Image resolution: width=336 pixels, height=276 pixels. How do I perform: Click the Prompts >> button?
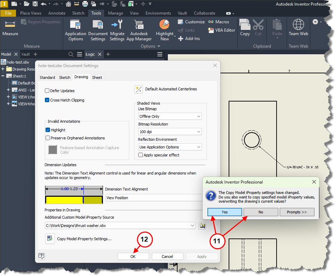click(x=297, y=212)
